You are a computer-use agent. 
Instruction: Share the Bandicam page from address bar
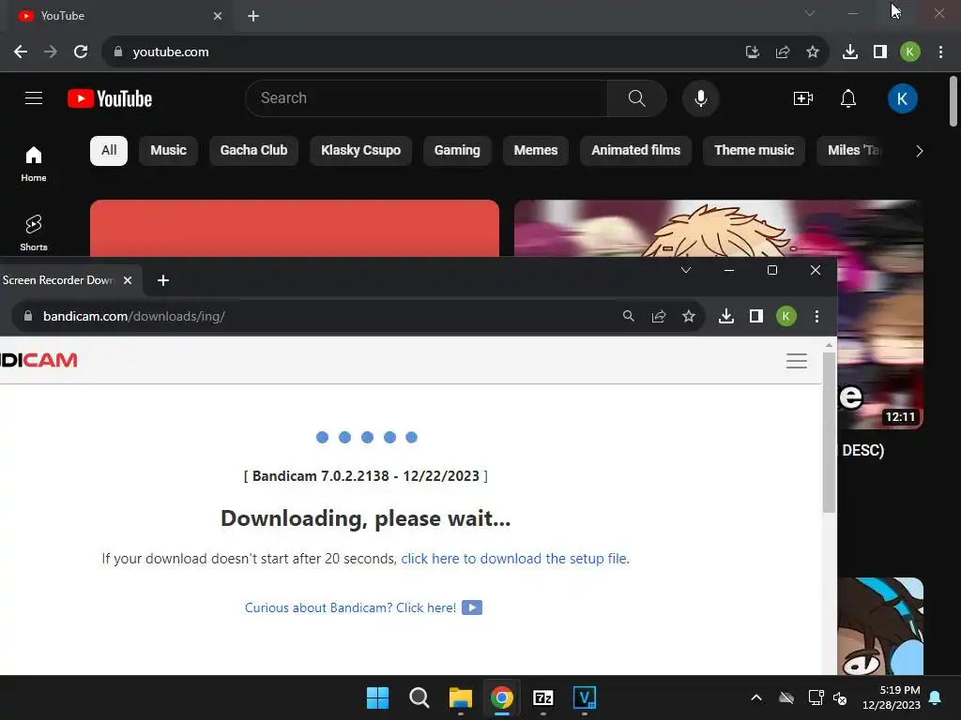(659, 316)
